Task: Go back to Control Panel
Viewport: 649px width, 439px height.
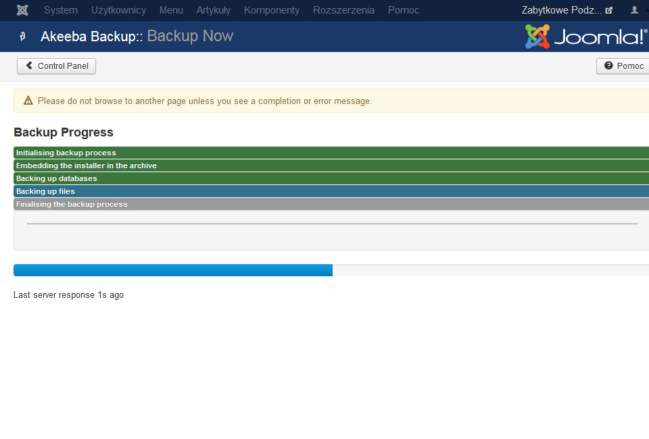Action: pos(56,66)
